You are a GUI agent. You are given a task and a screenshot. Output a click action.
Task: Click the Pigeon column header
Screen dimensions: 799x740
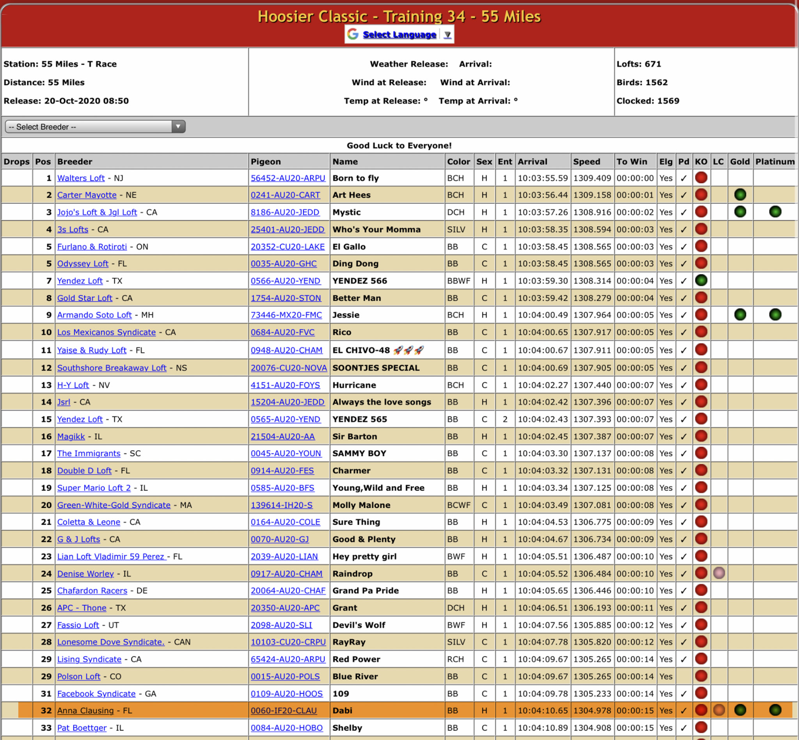pos(289,161)
